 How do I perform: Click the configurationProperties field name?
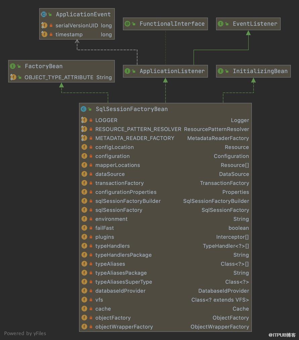(x=126, y=192)
